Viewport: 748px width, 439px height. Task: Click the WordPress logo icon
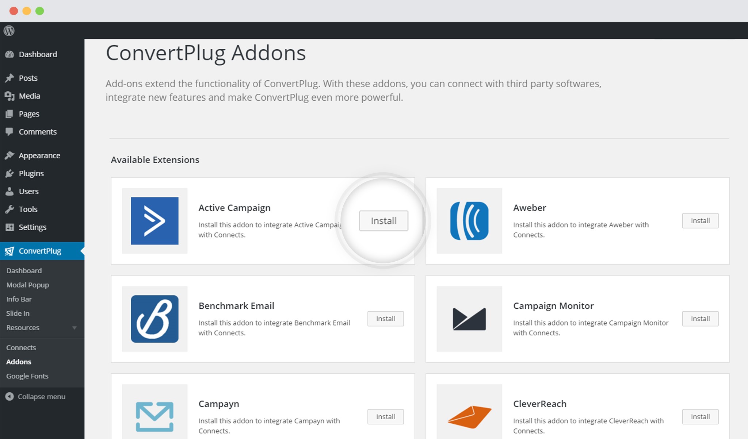[x=9, y=31]
